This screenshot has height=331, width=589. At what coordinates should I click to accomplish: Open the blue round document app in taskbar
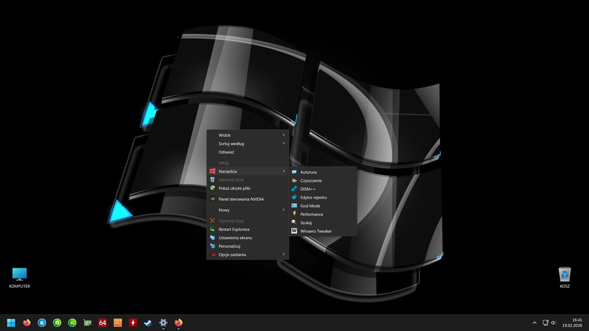point(41,323)
